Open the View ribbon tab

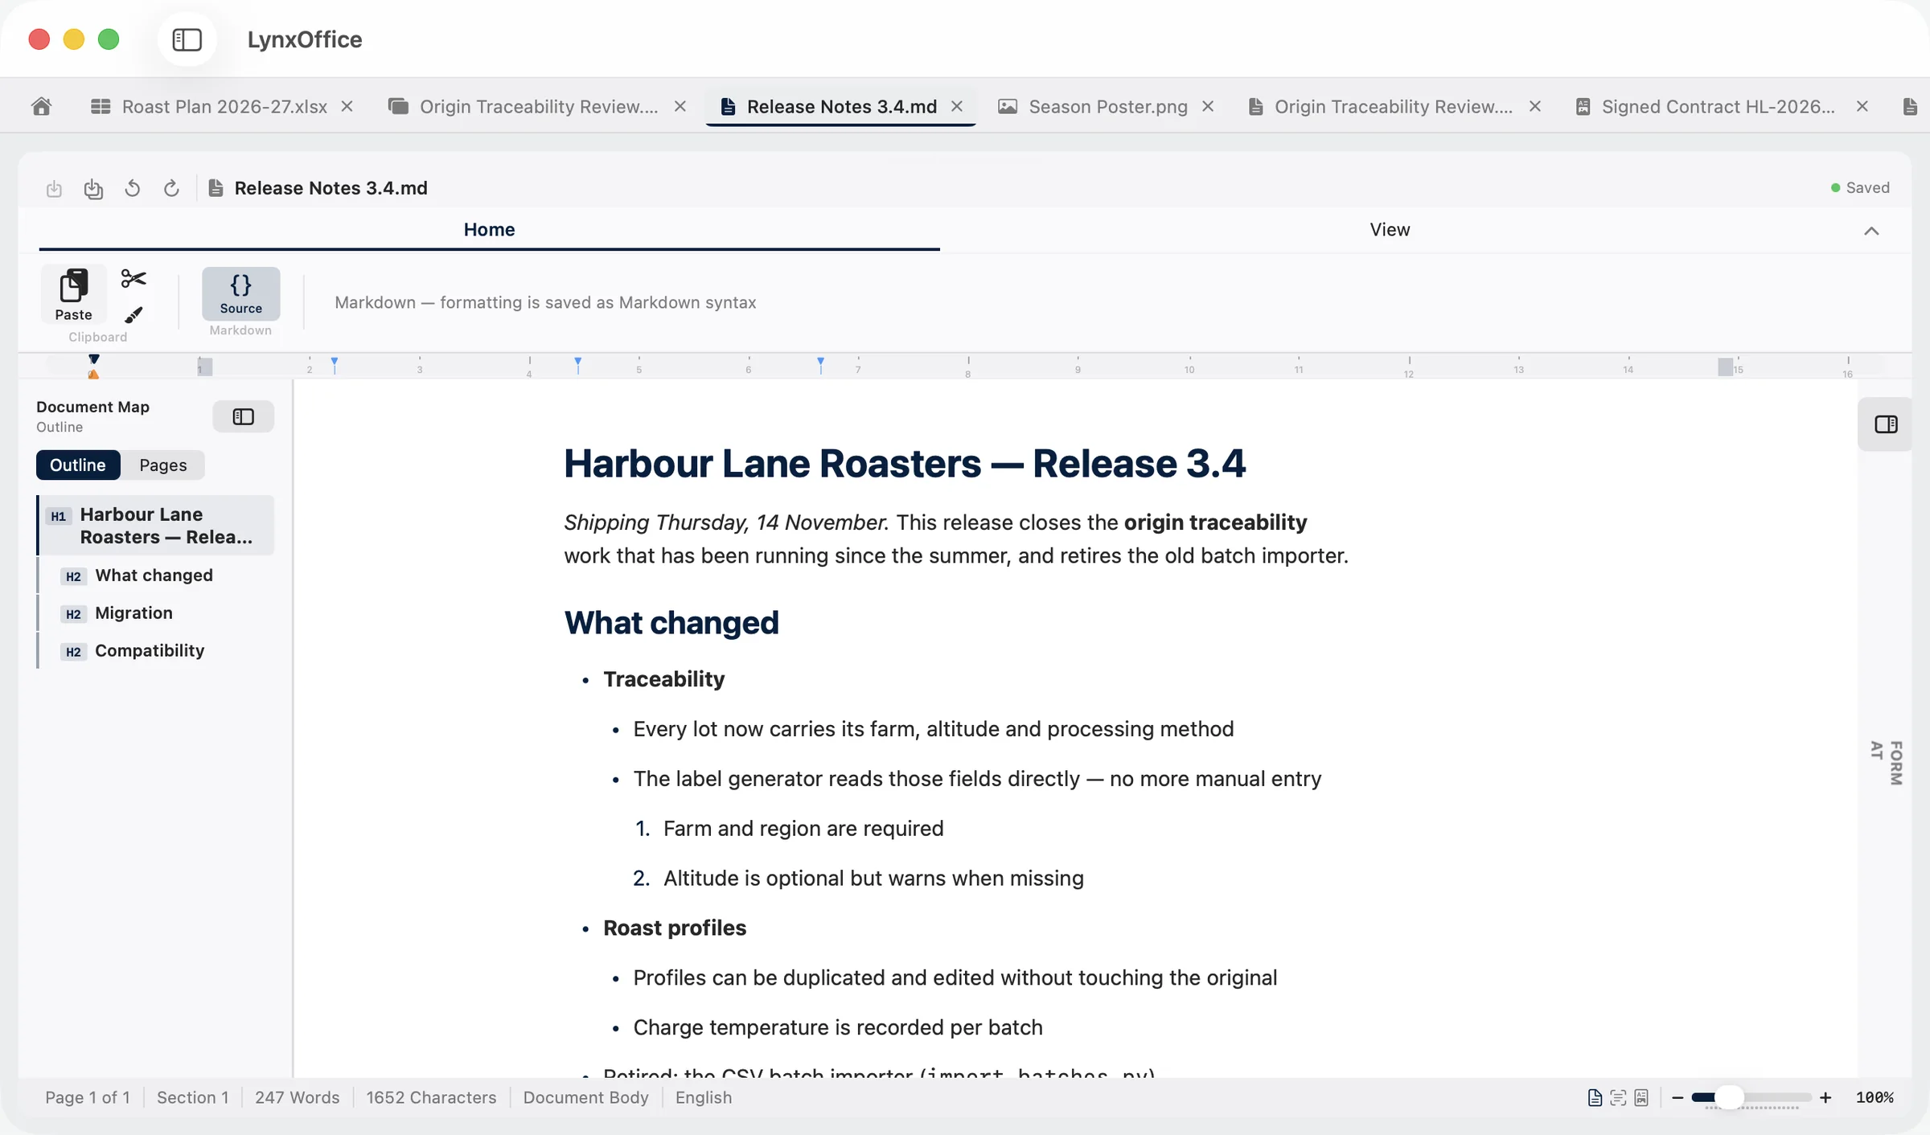(x=1390, y=229)
